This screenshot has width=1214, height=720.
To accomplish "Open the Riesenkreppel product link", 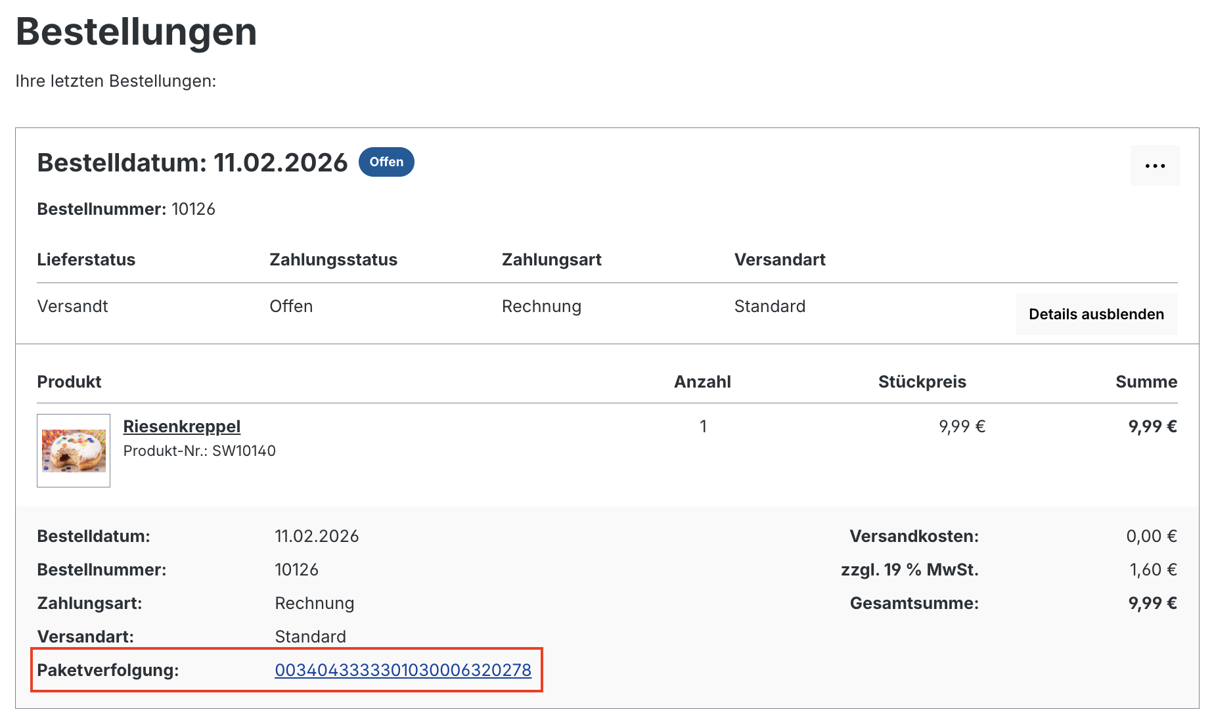I will 182,426.
